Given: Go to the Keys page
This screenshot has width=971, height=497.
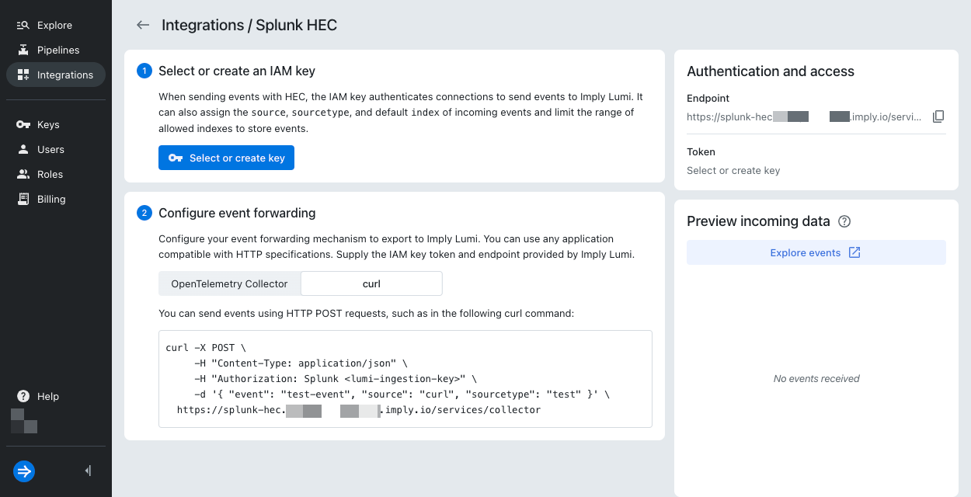Looking at the screenshot, I should (56, 125).
